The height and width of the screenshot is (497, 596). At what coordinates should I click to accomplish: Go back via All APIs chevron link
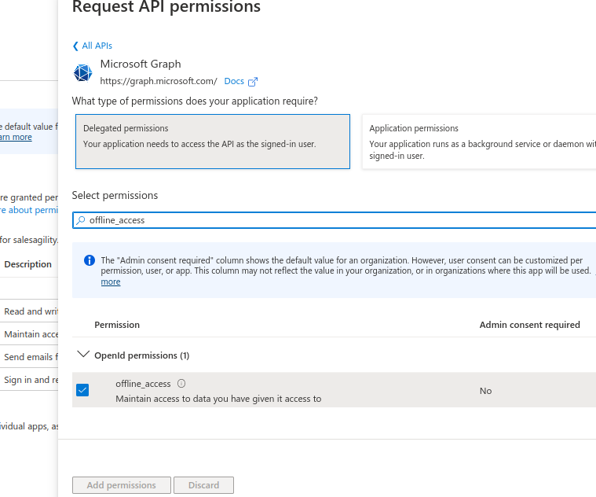93,46
